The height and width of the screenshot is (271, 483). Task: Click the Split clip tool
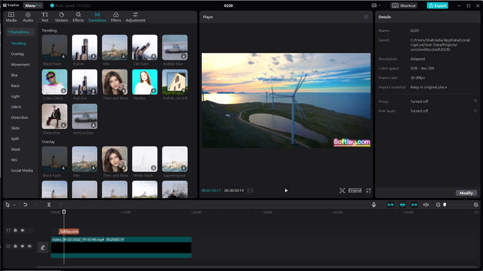49,204
